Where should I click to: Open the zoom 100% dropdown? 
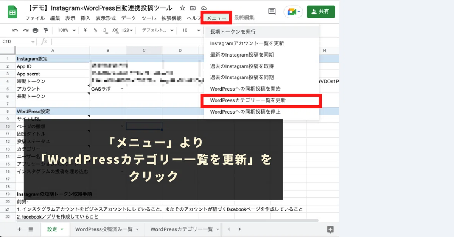[66, 30]
